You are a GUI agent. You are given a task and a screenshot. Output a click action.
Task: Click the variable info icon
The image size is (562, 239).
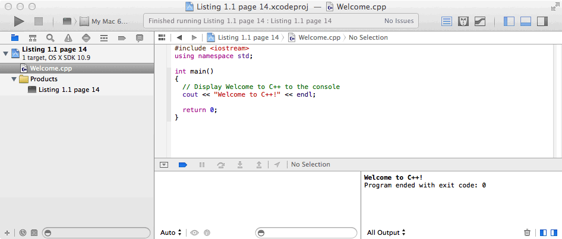pos(207,232)
